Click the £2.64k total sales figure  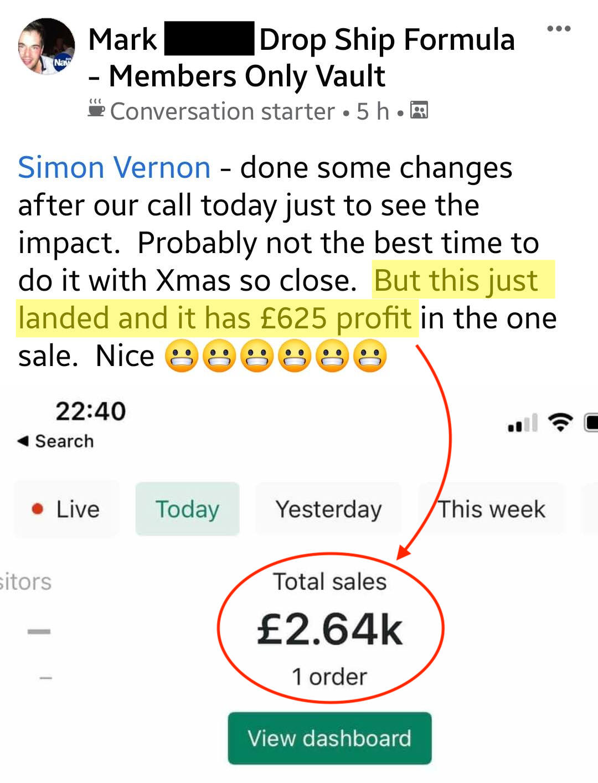click(330, 630)
